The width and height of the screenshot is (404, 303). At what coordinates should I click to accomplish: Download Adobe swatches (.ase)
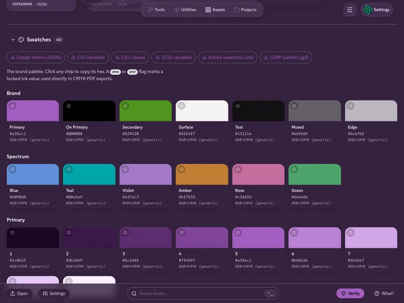[228, 57]
